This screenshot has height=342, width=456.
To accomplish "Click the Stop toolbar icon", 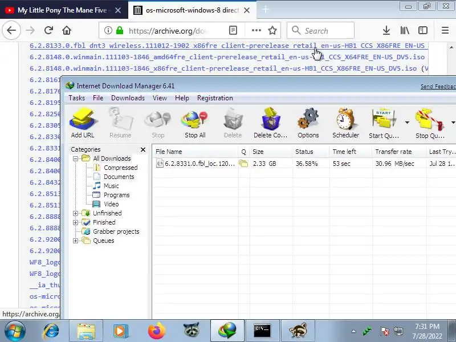I will 158,123.
